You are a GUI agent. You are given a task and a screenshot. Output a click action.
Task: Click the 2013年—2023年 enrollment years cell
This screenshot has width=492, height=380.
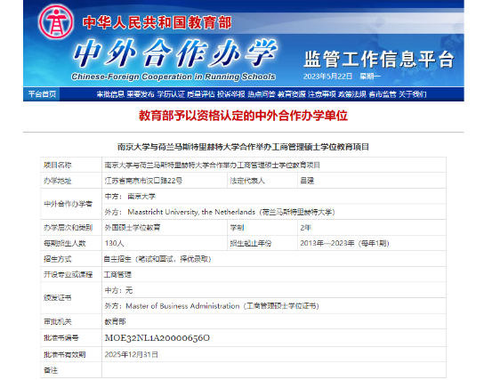pyautogui.click(x=372, y=243)
